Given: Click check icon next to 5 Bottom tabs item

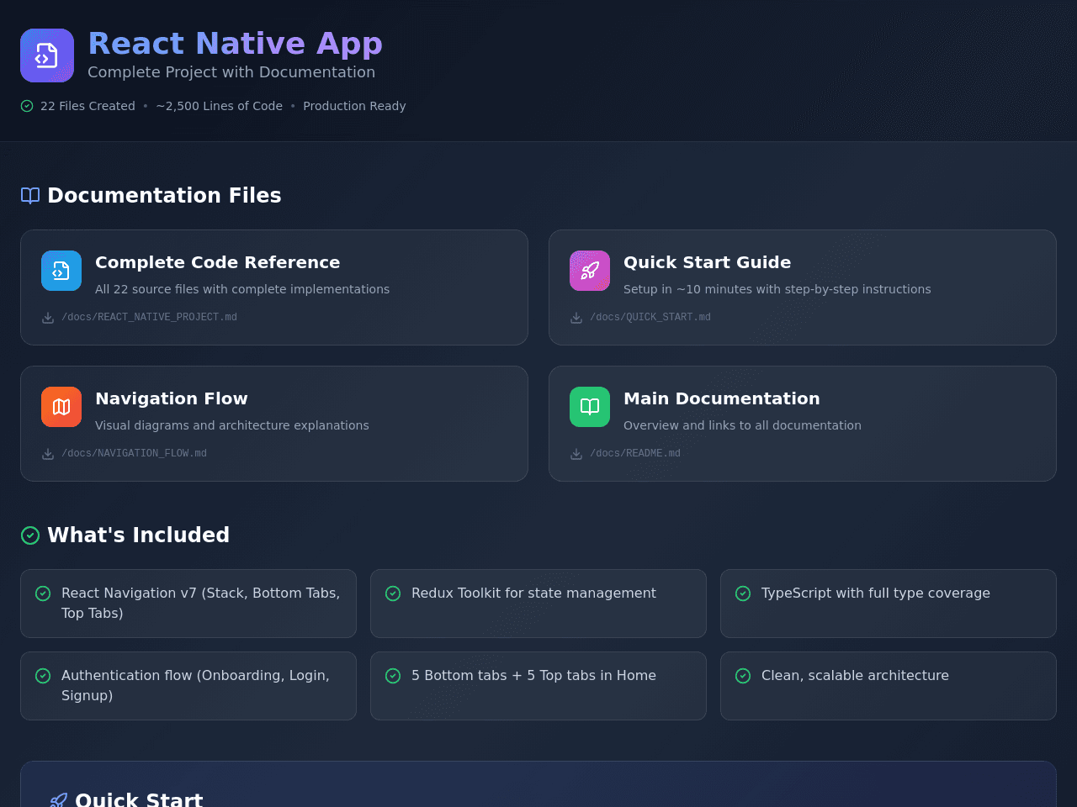Looking at the screenshot, I should [x=393, y=676].
